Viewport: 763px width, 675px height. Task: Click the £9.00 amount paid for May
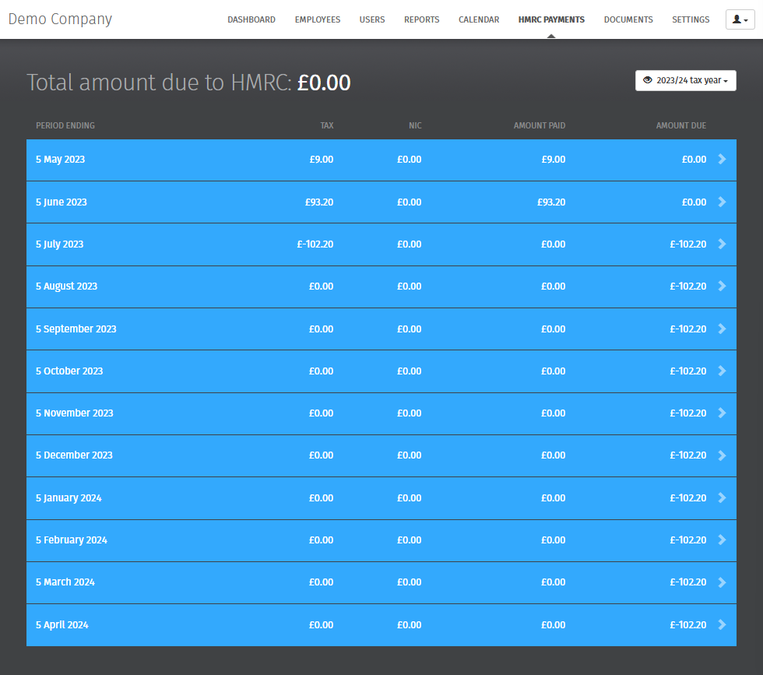click(x=554, y=159)
